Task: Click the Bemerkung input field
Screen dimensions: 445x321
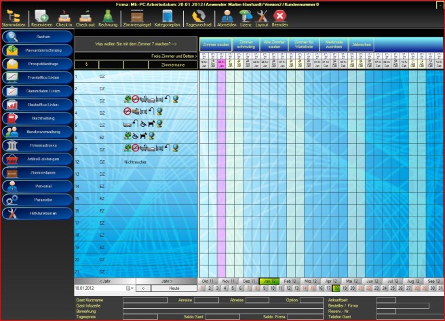Action: [x=223, y=311]
